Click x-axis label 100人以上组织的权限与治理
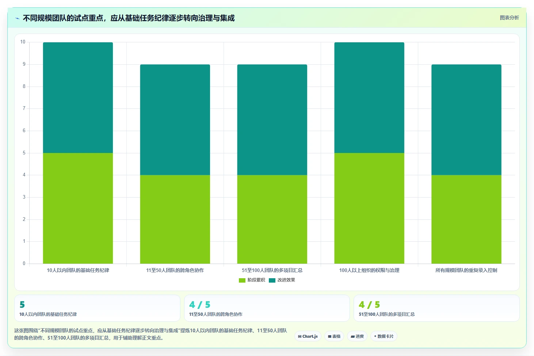Screen dimensions: 534x356 369,270
